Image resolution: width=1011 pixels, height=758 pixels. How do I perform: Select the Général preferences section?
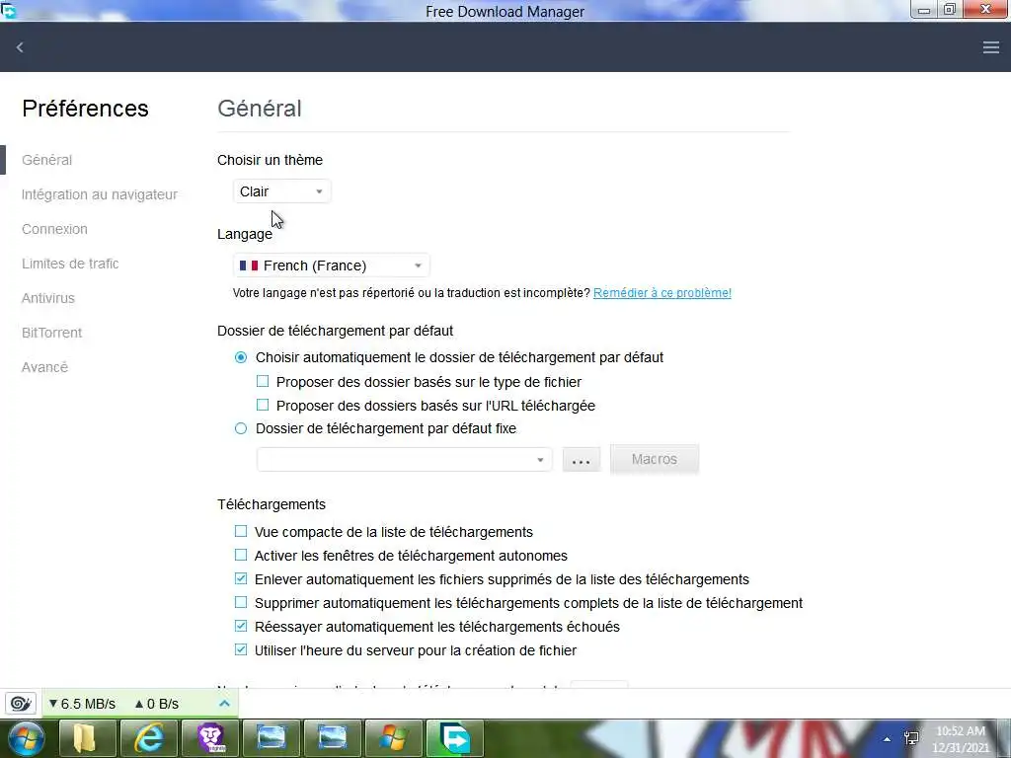click(47, 160)
